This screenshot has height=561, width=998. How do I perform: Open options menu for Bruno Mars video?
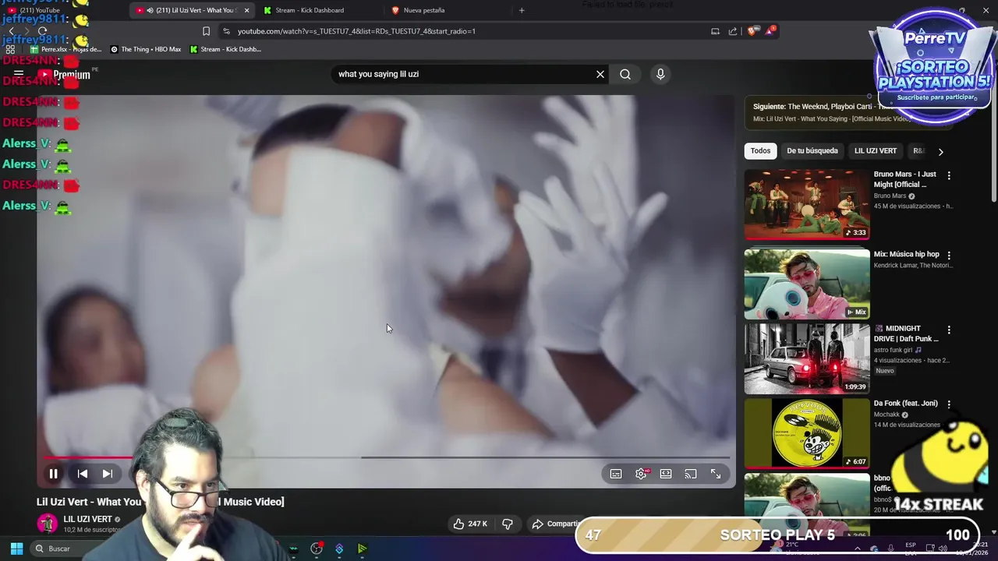[949, 176]
